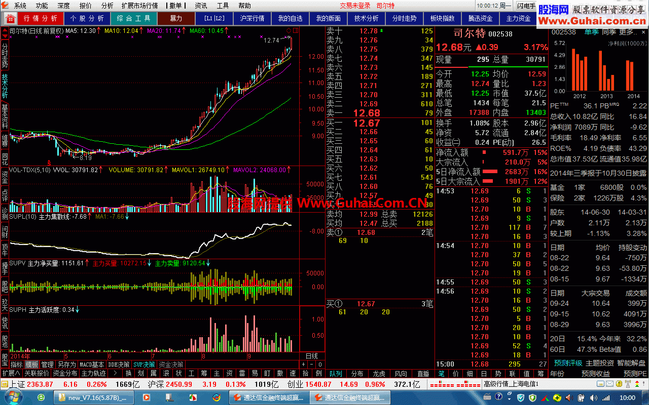Open the 智能解盘 tab
The height and width of the screenshot is (405, 649).
pyautogui.click(x=631, y=363)
